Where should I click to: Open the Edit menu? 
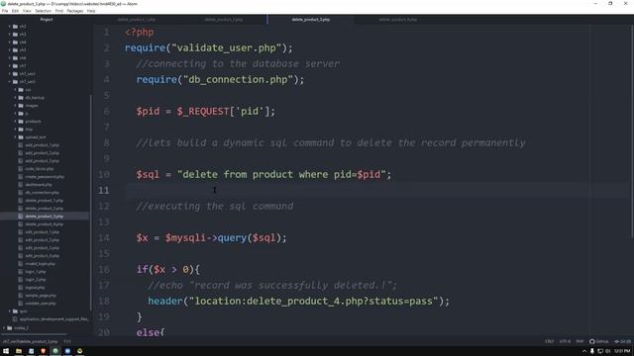(x=16, y=11)
